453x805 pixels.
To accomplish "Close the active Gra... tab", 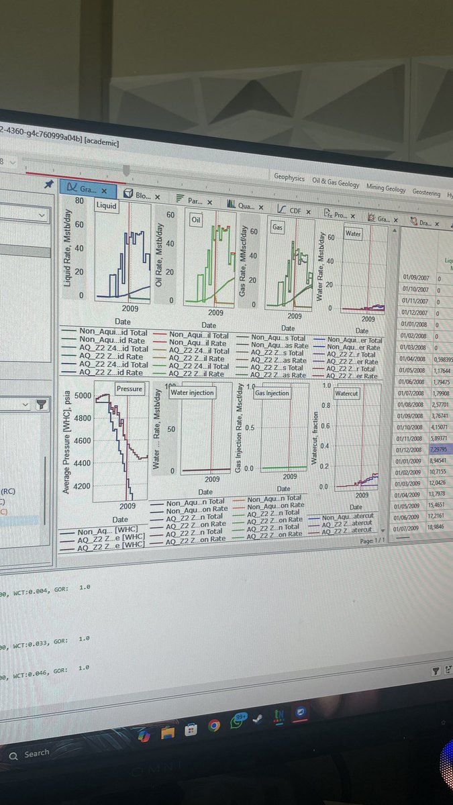I will click(103, 191).
